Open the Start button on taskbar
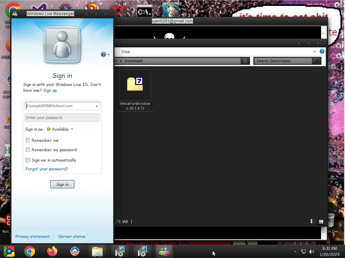 9,251
